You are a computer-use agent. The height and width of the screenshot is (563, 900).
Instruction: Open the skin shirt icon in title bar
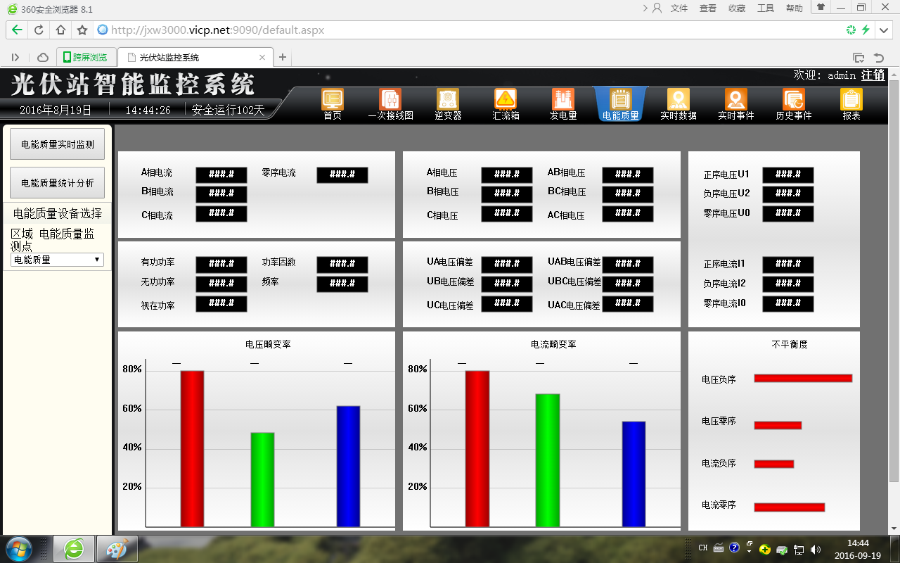pos(821,7)
